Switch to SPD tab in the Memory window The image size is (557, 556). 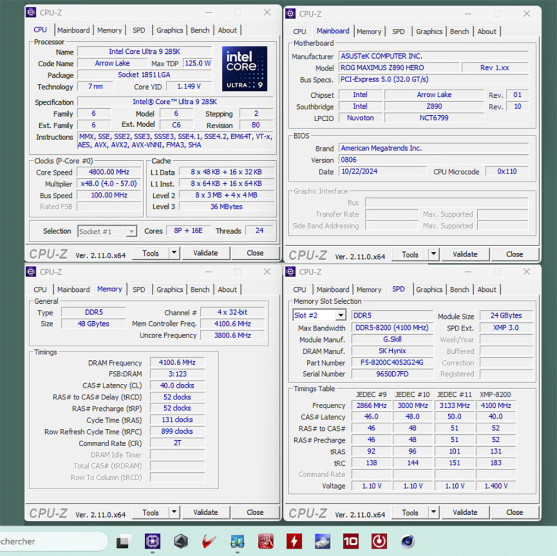(x=139, y=289)
